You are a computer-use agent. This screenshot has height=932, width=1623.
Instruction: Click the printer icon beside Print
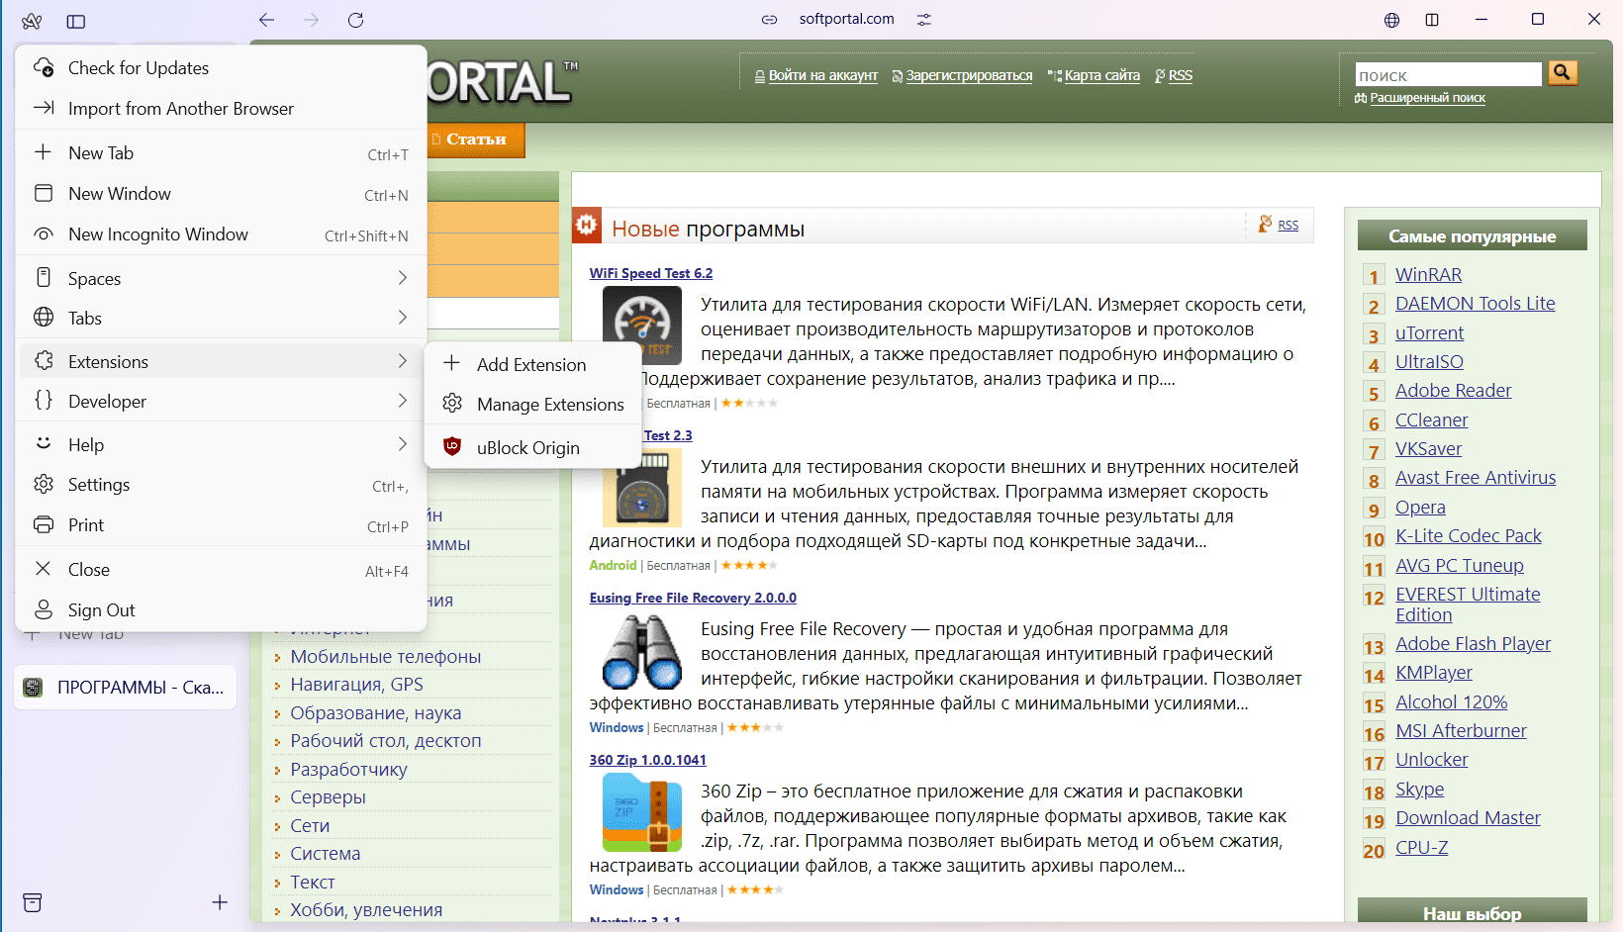[44, 524]
